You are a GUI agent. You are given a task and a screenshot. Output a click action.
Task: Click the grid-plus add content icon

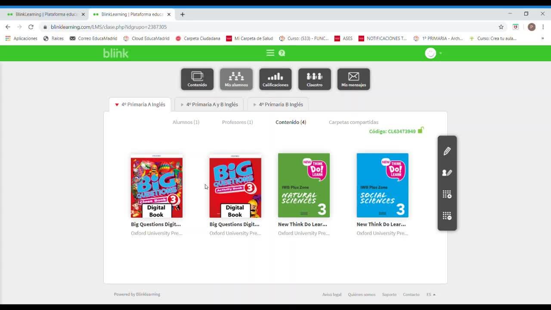click(x=447, y=194)
